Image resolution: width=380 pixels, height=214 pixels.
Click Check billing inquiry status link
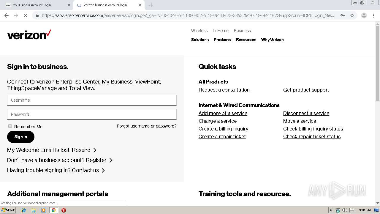coord(313,129)
